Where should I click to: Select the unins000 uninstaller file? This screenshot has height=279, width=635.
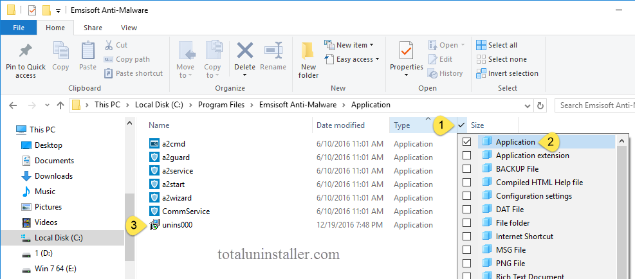177,225
